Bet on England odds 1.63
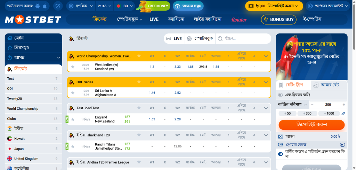 click(x=152, y=119)
